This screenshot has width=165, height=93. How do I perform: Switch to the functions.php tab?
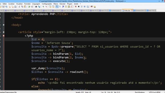click(x=115, y=11)
